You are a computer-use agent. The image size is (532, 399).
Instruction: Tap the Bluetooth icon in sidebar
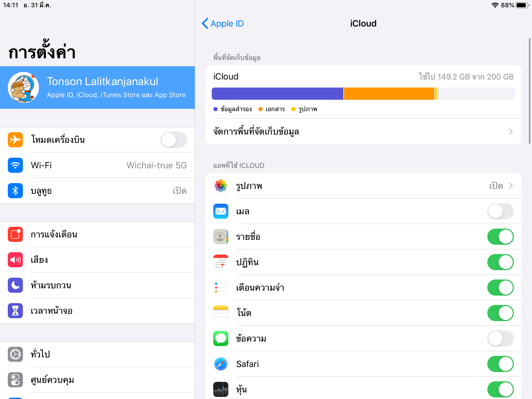point(15,191)
